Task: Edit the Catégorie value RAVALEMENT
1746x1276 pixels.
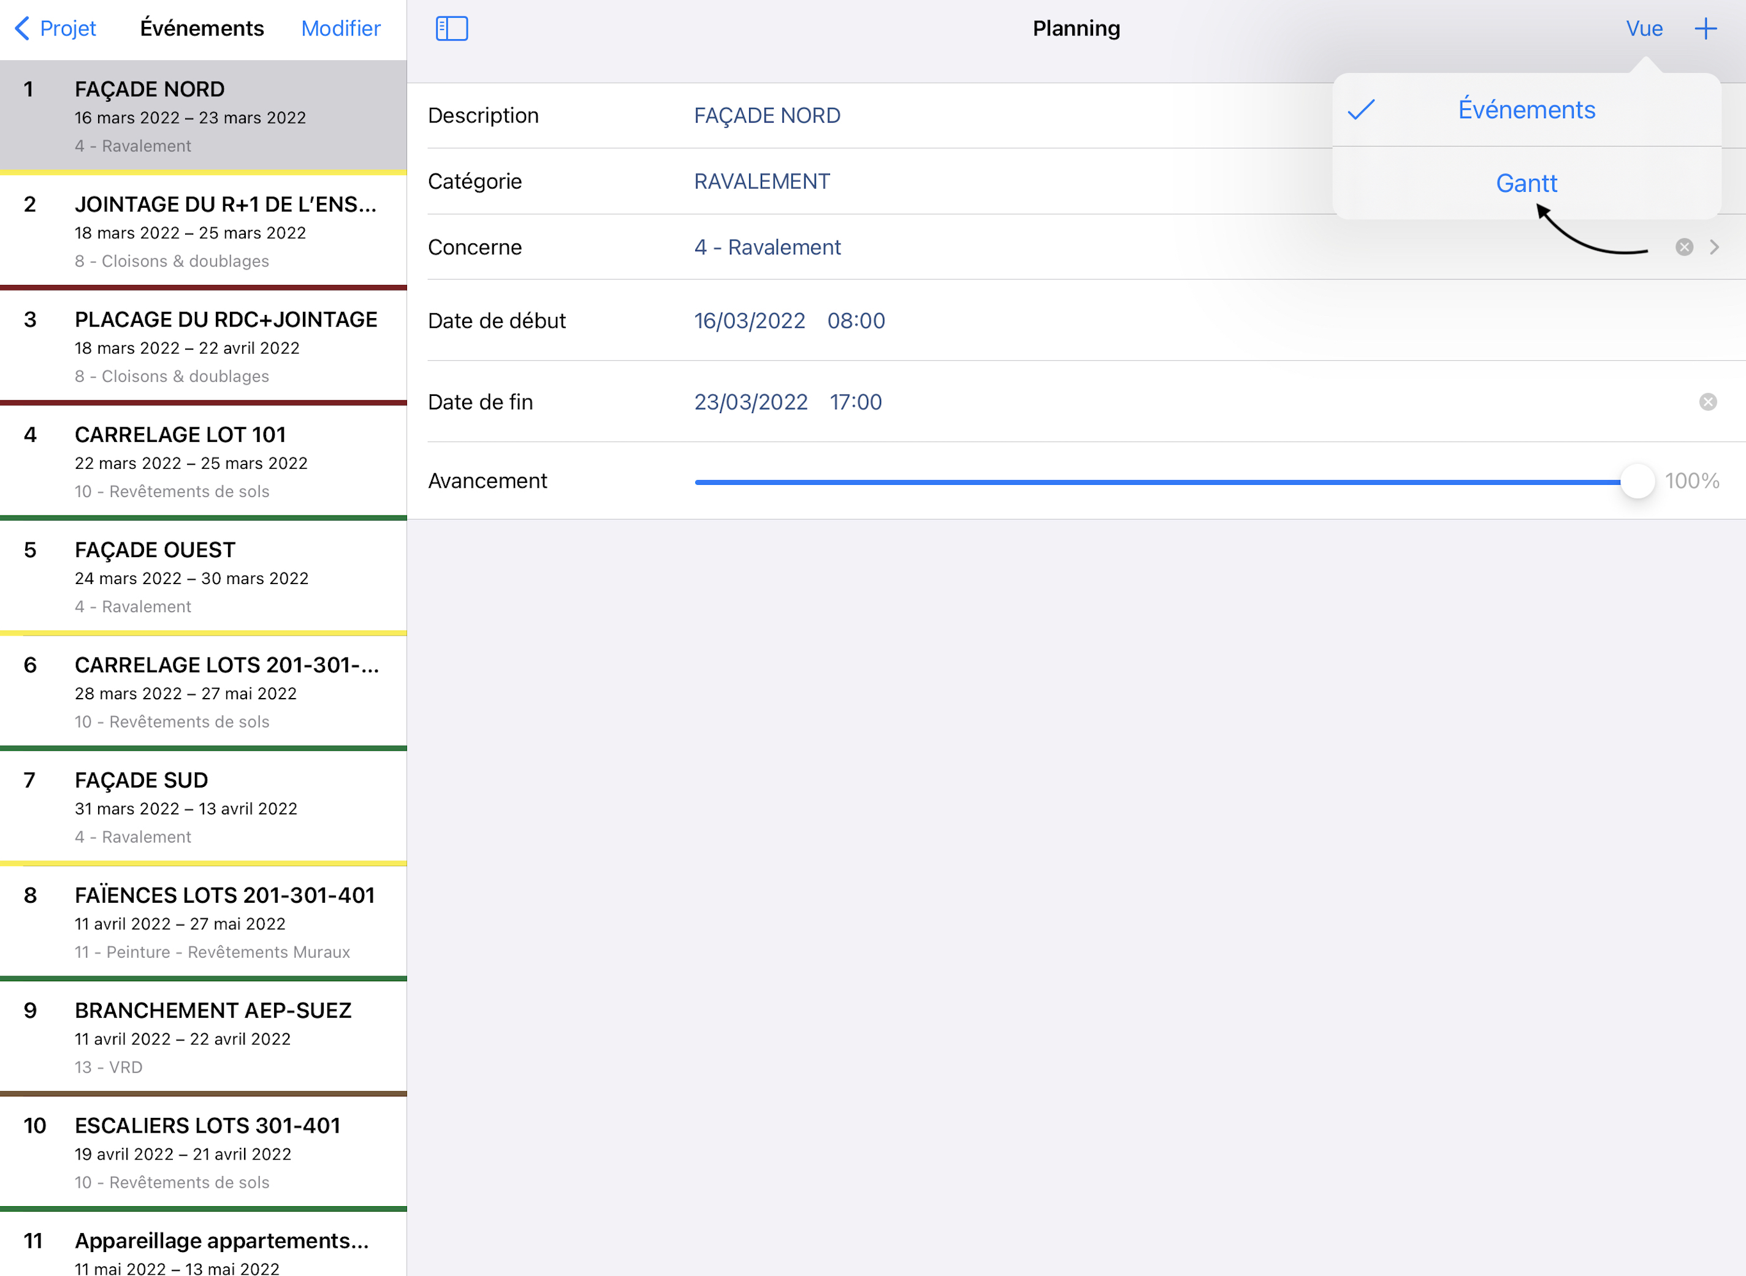Action: [762, 181]
